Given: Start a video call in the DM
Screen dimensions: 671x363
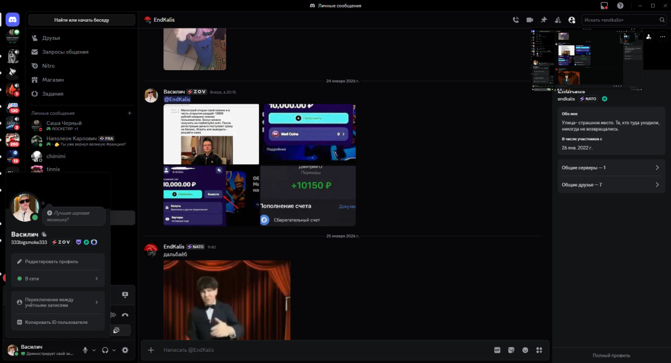Looking at the screenshot, I should [x=530, y=19].
